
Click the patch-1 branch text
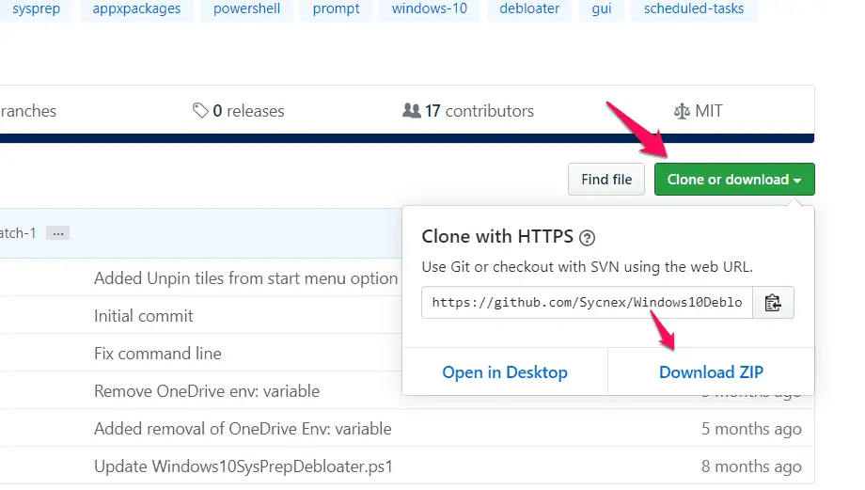pyautogui.click(x=18, y=233)
